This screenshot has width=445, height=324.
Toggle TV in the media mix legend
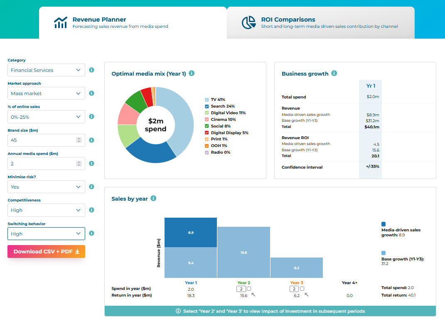tap(207, 100)
